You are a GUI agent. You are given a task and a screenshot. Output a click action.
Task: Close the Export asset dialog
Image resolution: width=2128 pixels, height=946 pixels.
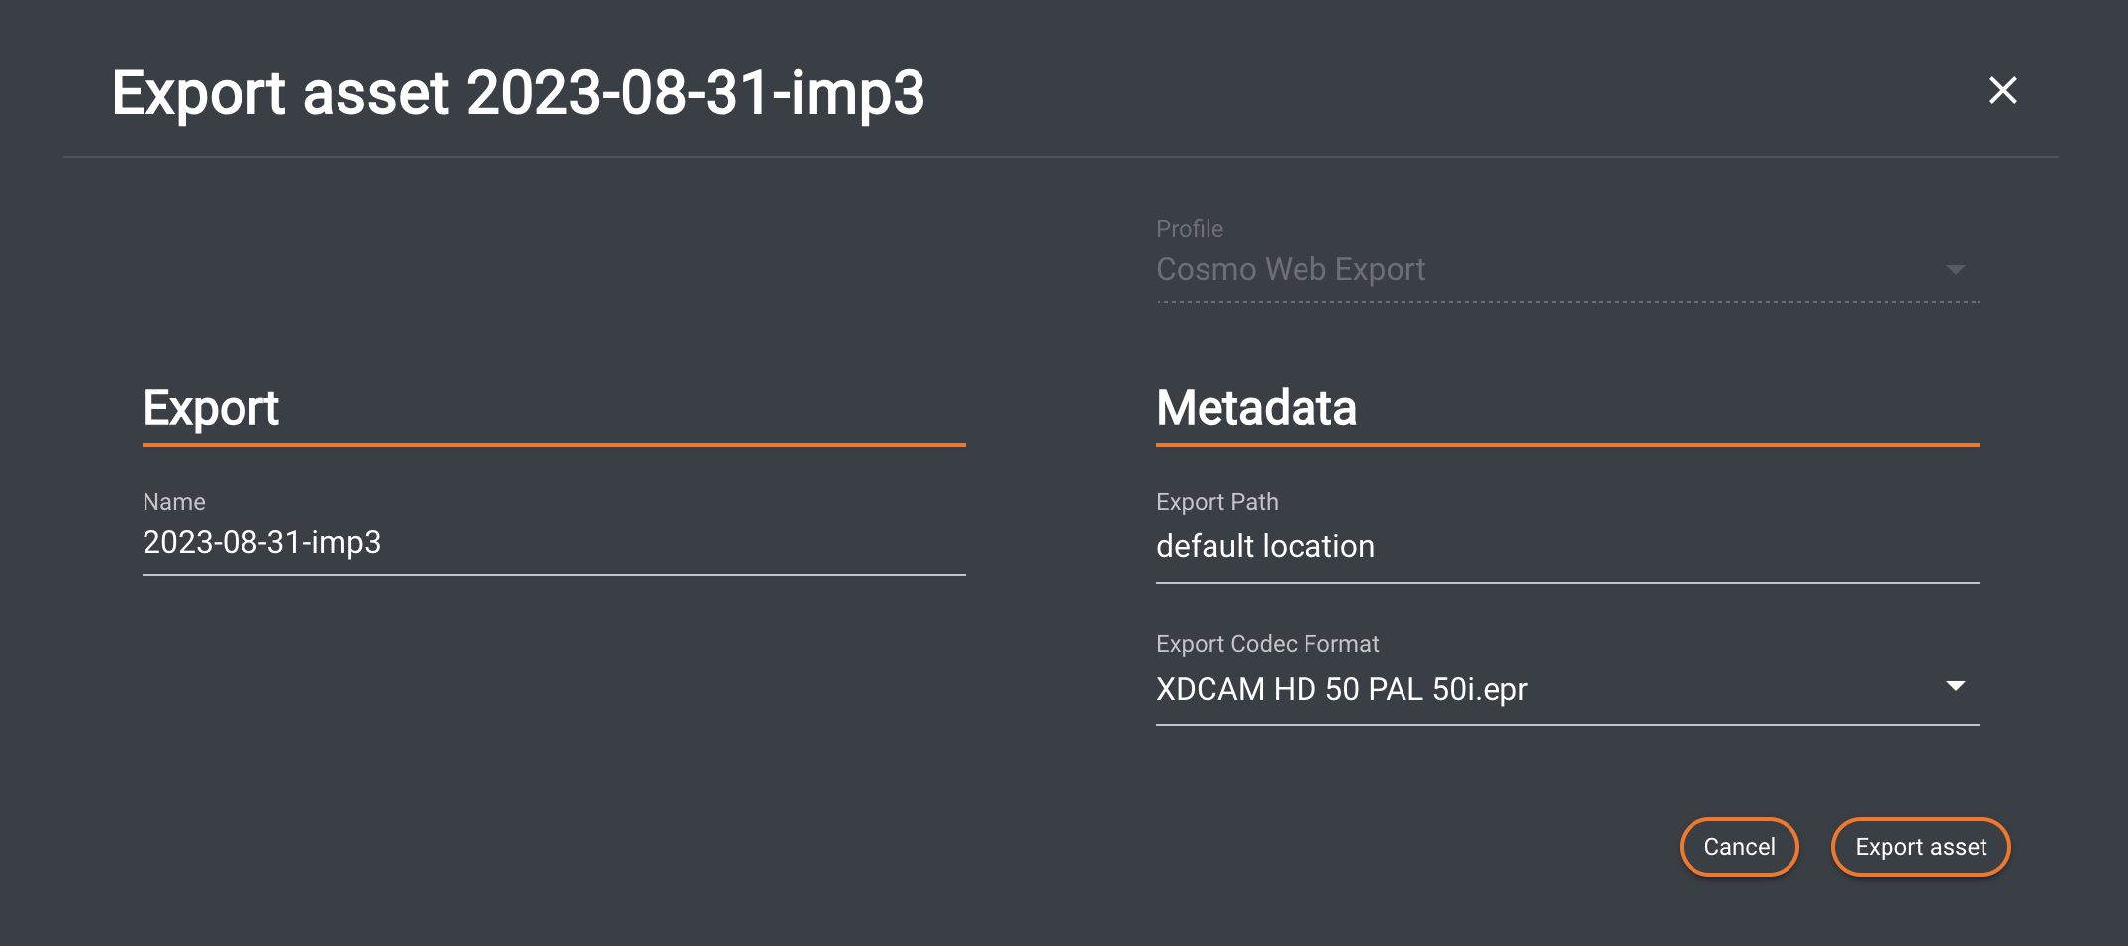click(2002, 91)
